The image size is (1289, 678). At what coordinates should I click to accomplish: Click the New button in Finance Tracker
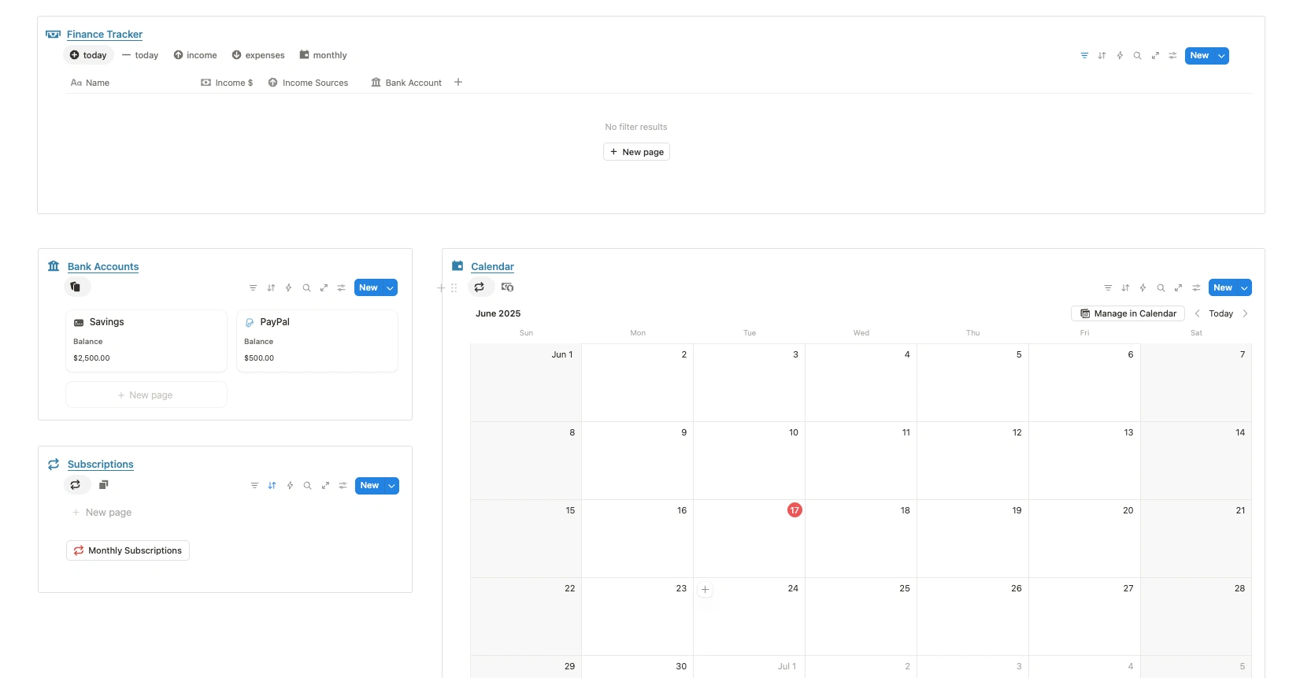[1199, 56]
